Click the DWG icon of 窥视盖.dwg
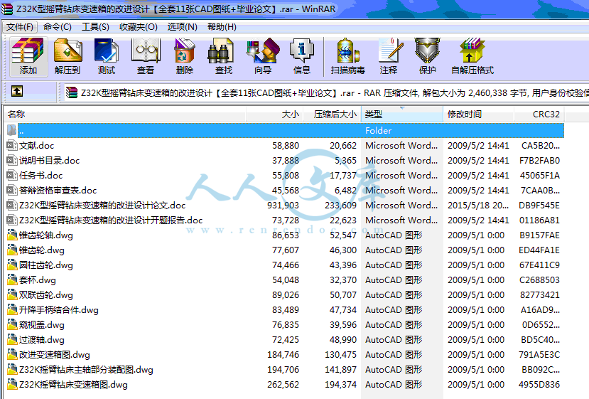The height and width of the screenshot is (399, 589). [x=12, y=324]
